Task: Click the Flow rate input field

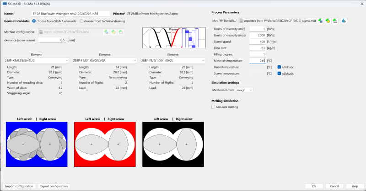Action: [258, 48]
